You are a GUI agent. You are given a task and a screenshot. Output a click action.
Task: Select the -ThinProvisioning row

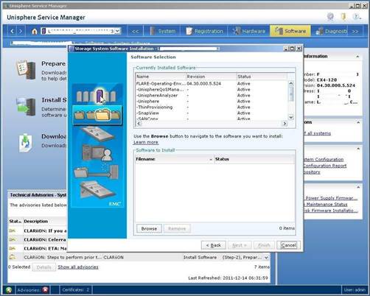point(212,108)
